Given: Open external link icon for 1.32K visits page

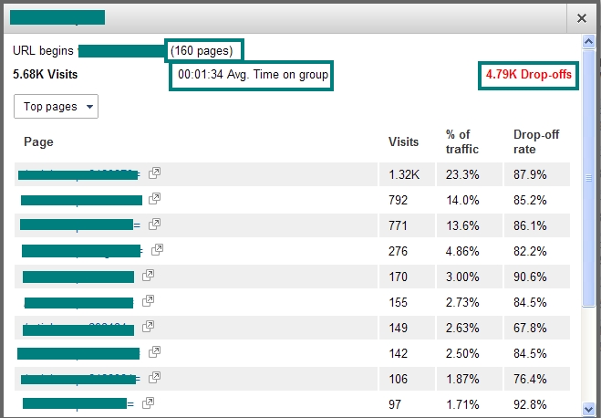Looking at the screenshot, I should [x=155, y=173].
